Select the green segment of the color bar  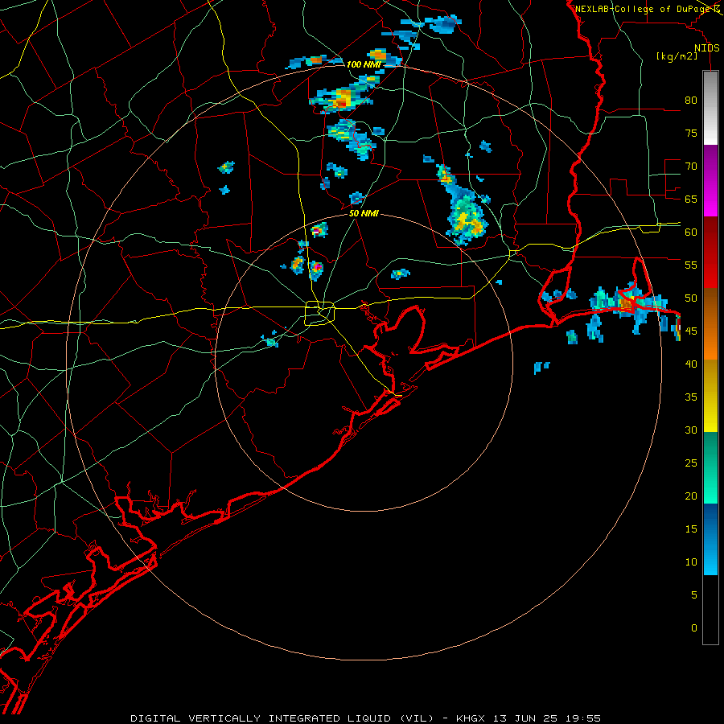click(710, 467)
